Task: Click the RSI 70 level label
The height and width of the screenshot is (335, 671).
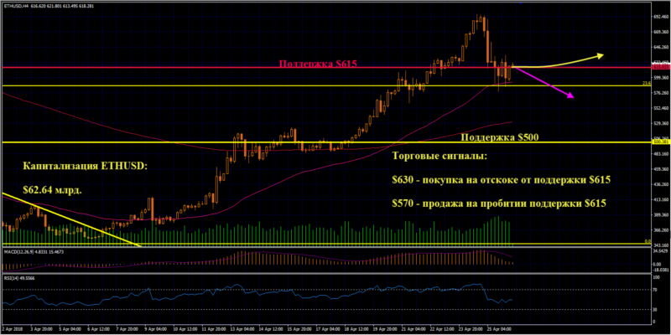Action: pyautogui.click(x=655, y=289)
